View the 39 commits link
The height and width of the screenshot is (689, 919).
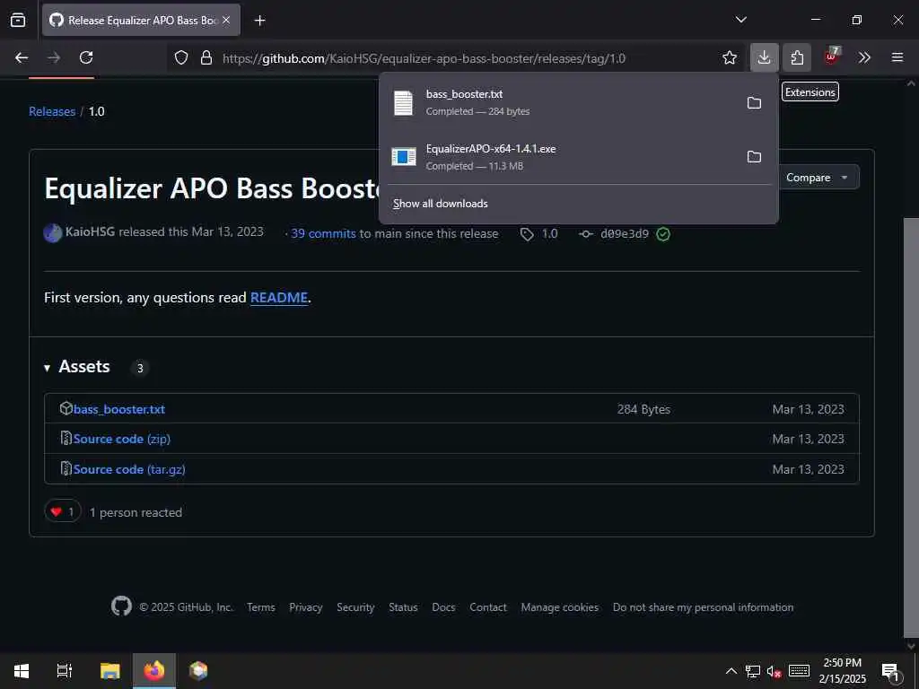pos(323,234)
